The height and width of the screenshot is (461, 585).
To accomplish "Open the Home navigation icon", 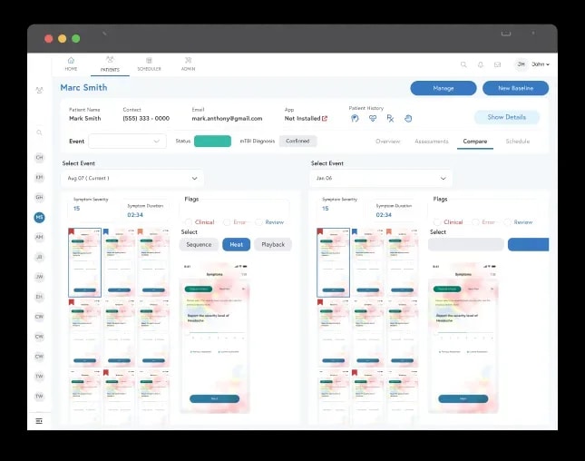I will (x=71, y=61).
